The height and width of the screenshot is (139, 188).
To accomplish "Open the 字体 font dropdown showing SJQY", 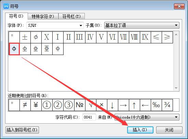I will [x=55, y=25].
